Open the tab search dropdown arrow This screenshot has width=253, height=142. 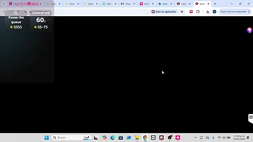click(4, 4)
